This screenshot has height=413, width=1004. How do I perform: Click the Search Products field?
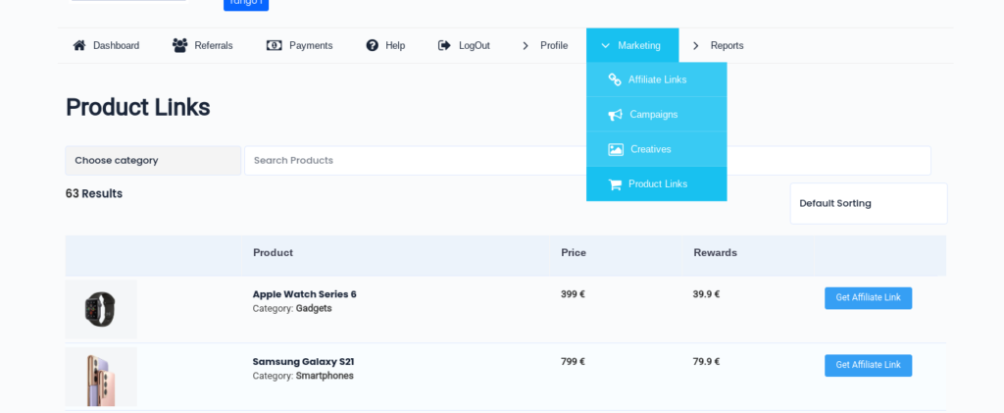tap(588, 161)
